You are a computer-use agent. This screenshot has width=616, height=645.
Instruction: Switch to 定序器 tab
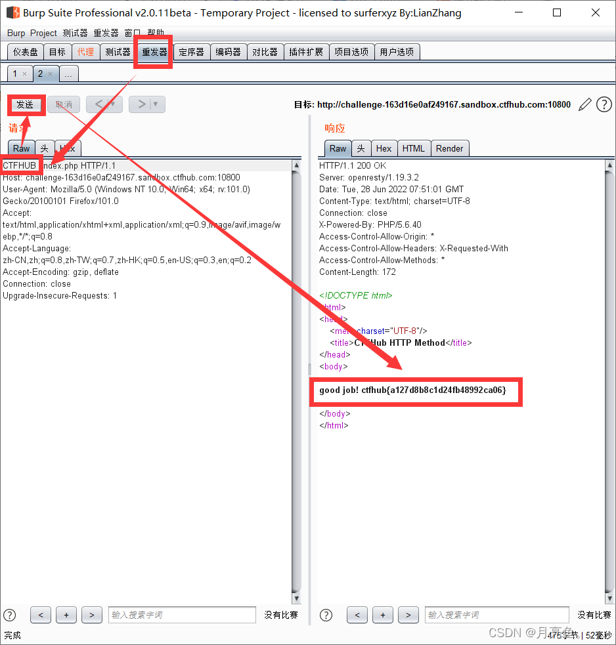192,52
